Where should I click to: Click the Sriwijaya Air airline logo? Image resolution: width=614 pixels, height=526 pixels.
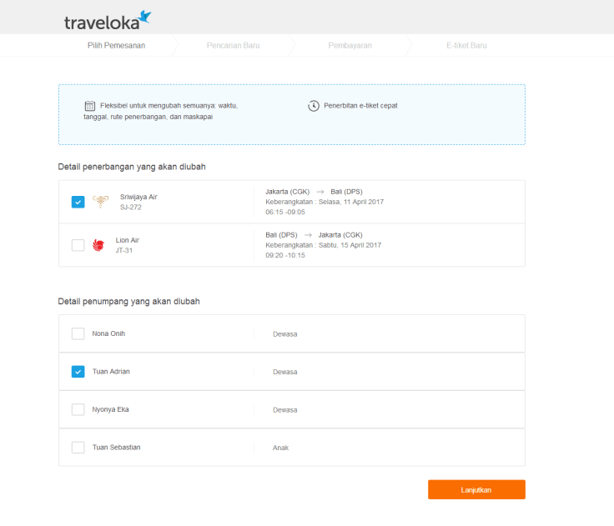click(100, 202)
